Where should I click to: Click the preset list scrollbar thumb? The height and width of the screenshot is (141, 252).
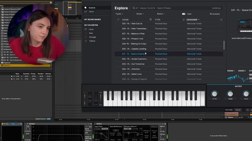(224, 45)
